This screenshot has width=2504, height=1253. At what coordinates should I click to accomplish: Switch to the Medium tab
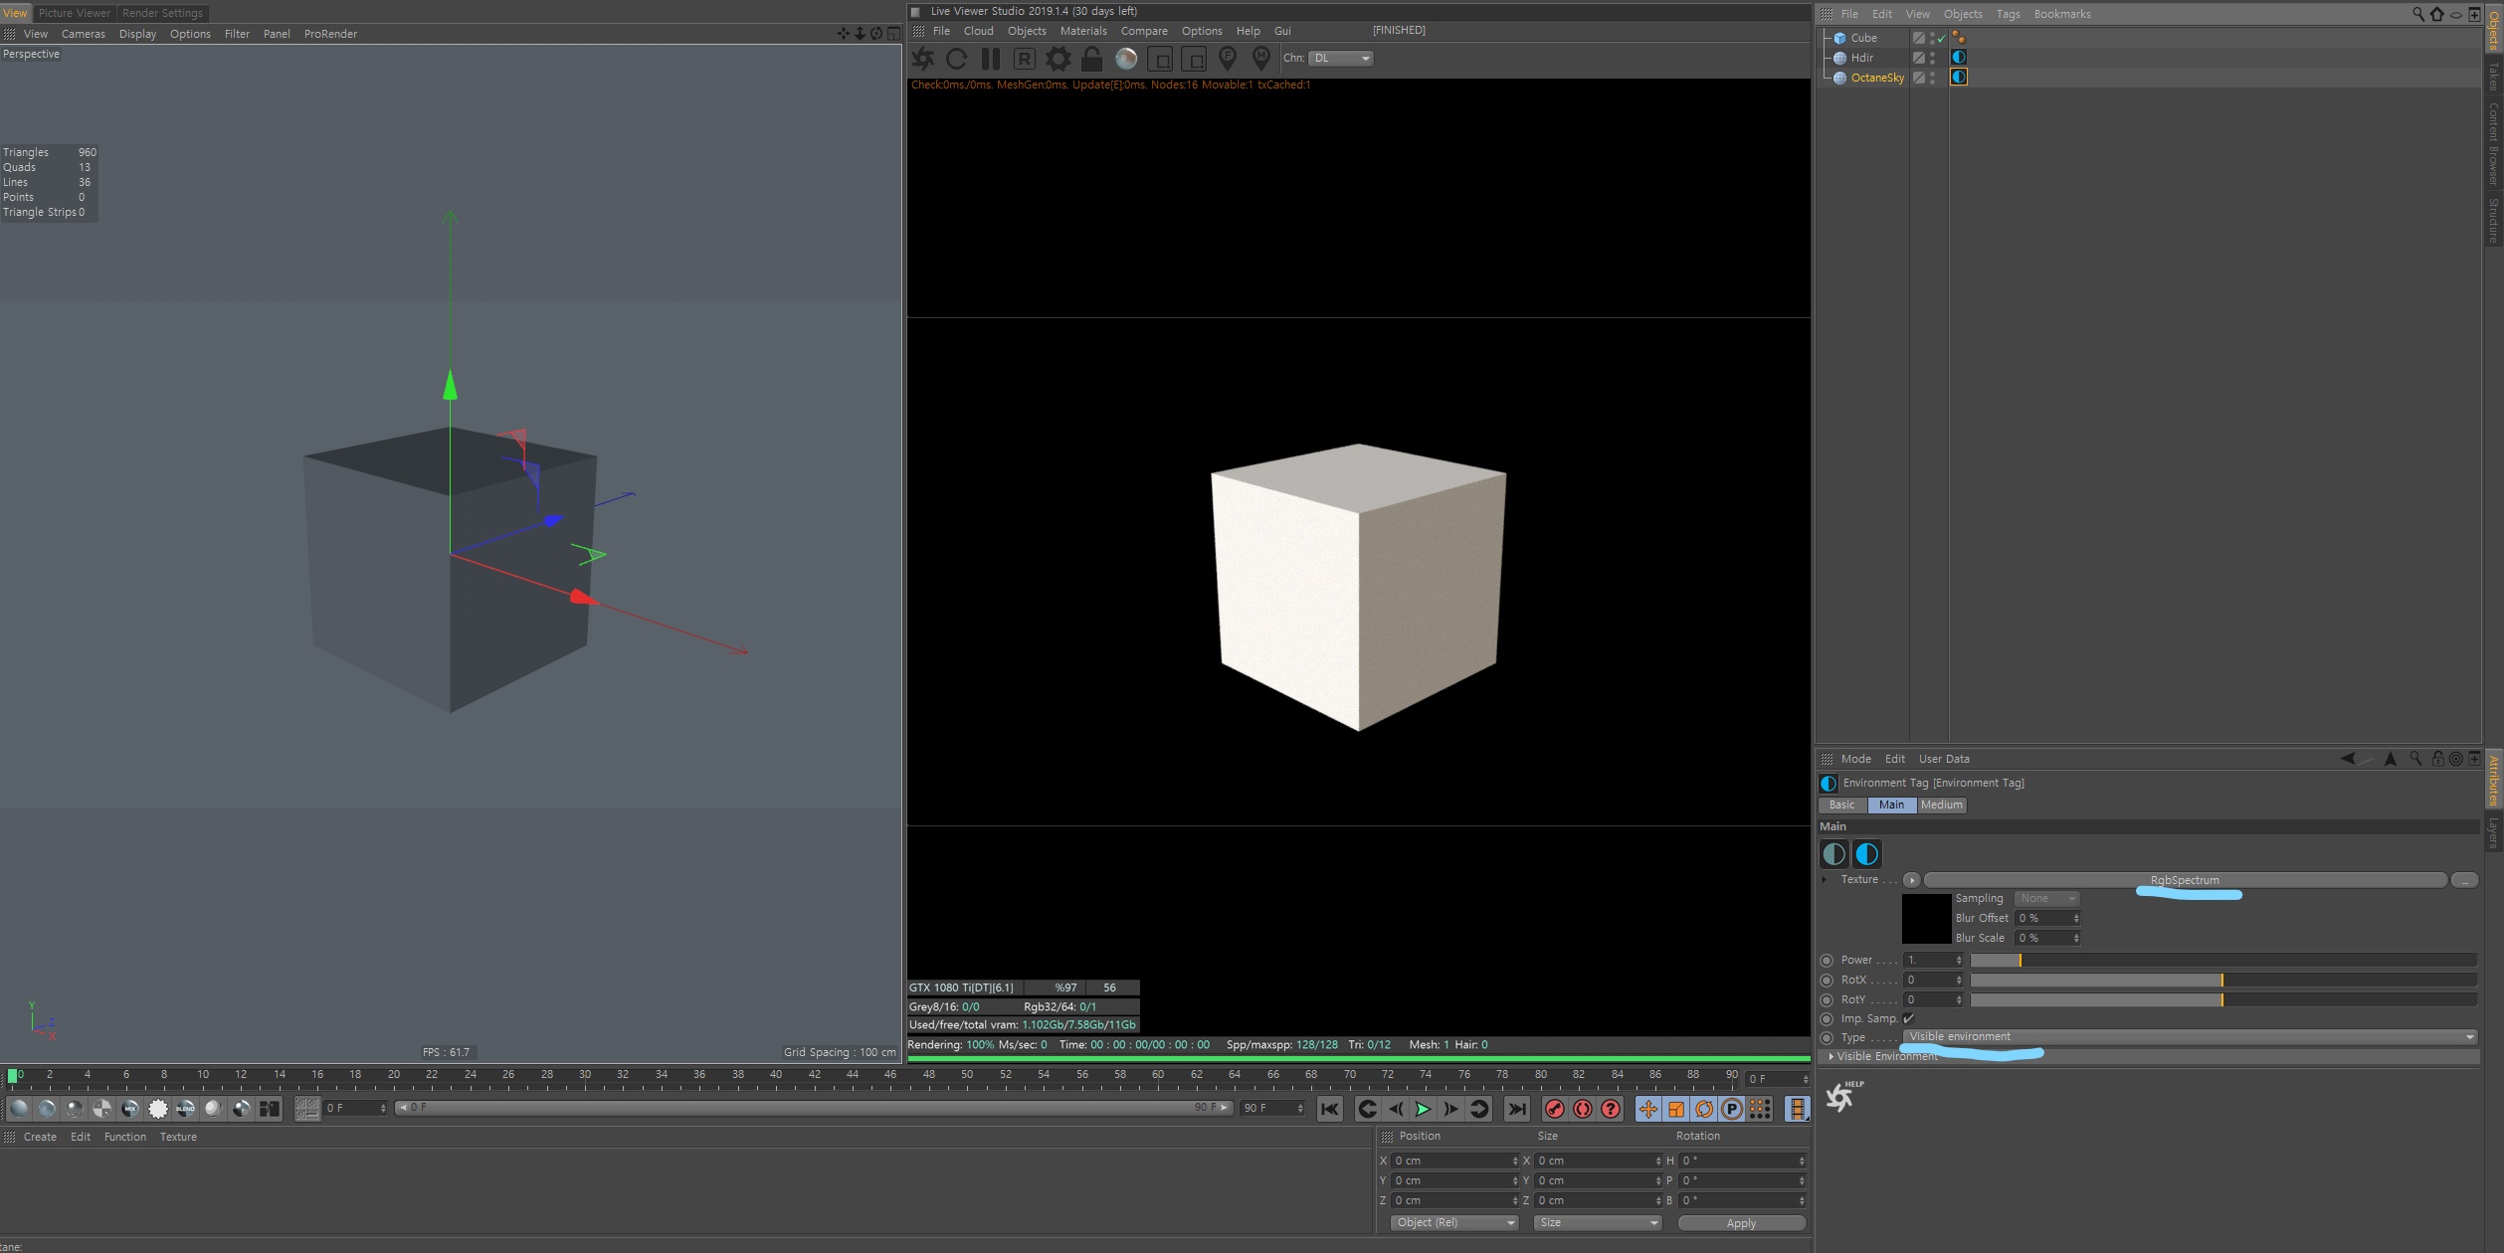pos(1941,805)
